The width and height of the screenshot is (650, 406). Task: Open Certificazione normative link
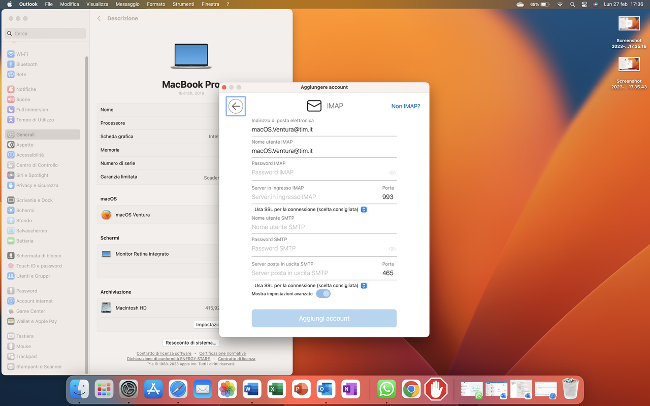222,353
